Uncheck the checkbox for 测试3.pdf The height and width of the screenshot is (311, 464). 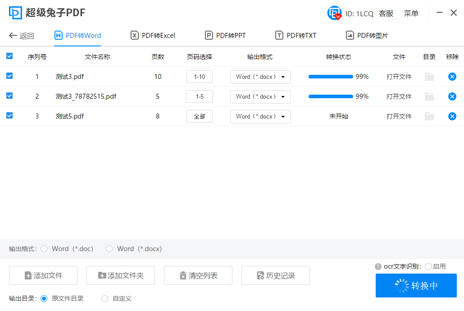pos(9,76)
